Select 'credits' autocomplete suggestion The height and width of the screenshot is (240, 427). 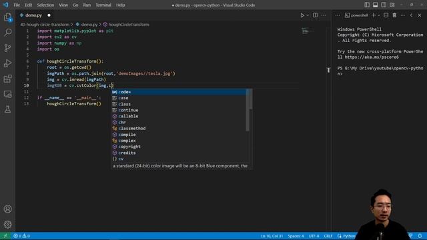179,153
